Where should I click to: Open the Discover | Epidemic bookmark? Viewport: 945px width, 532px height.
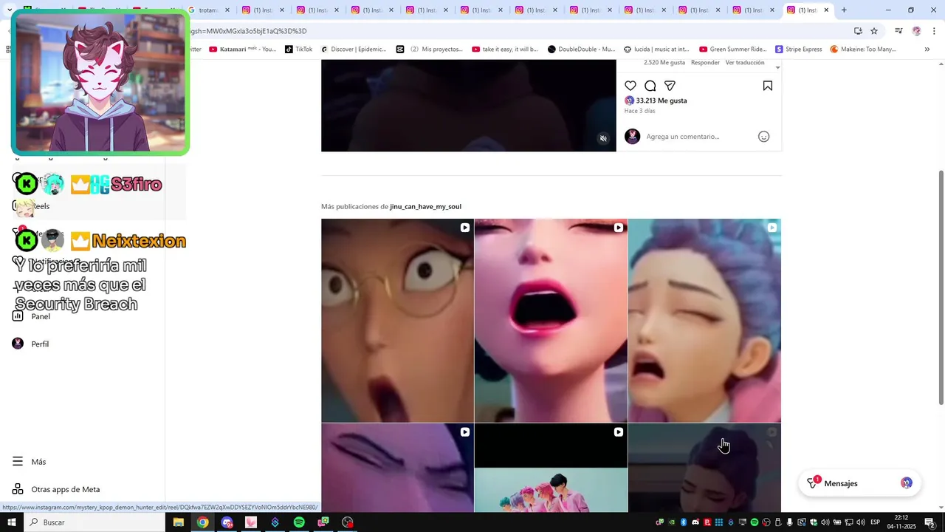click(x=353, y=50)
